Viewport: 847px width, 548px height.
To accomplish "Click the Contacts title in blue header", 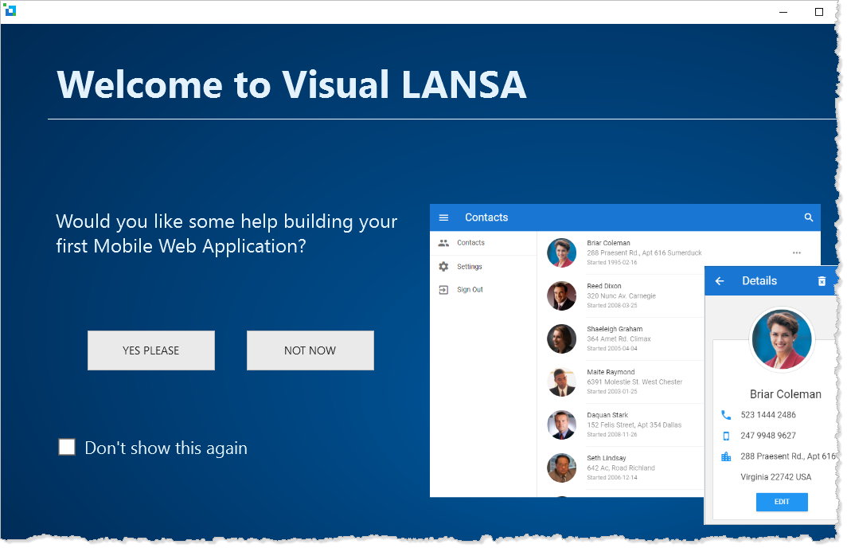I will (x=486, y=217).
